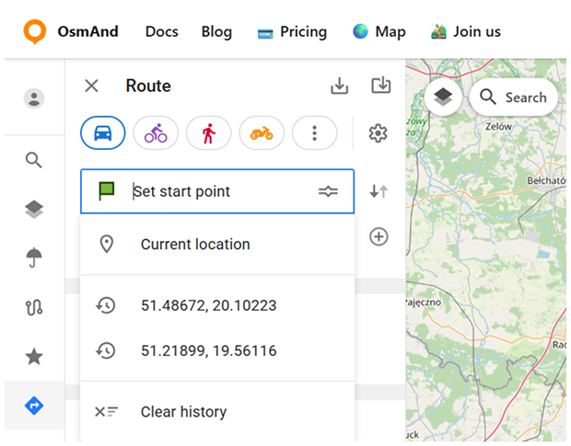
Task: Open map layers button on map
Action: (443, 97)
